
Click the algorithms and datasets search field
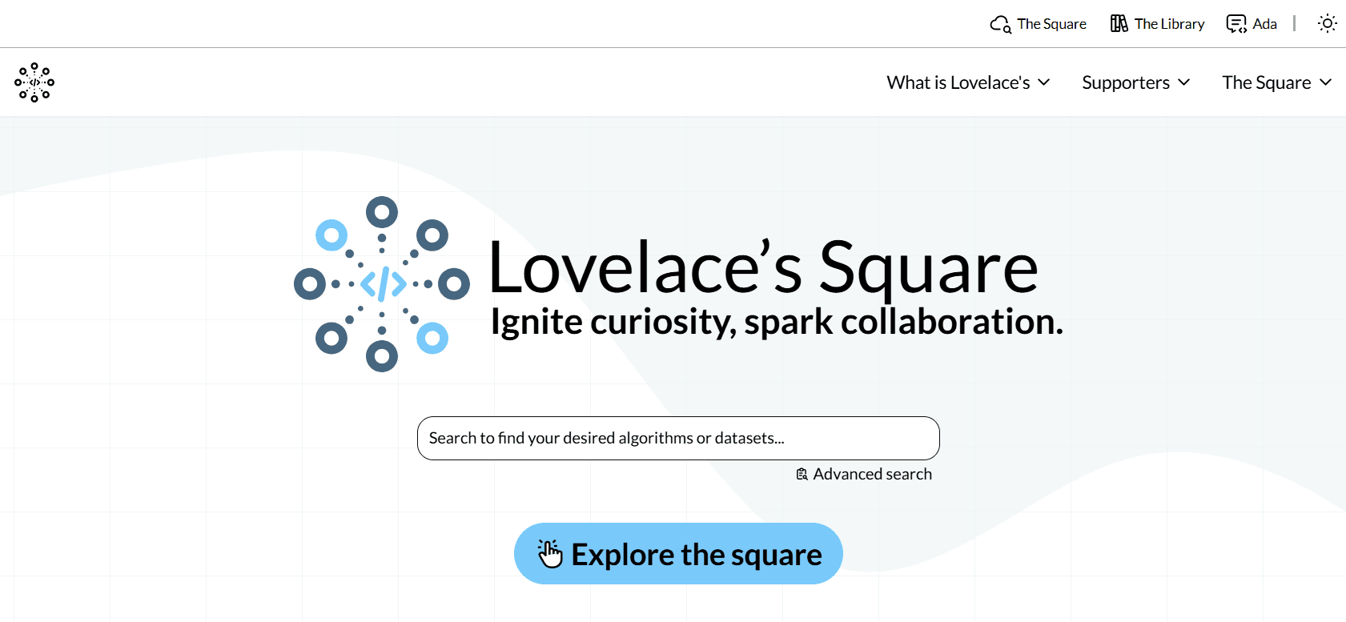(677, 438)
